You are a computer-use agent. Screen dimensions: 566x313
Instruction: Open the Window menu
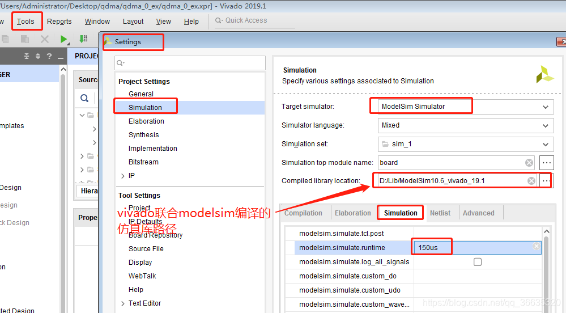[97, 22]
